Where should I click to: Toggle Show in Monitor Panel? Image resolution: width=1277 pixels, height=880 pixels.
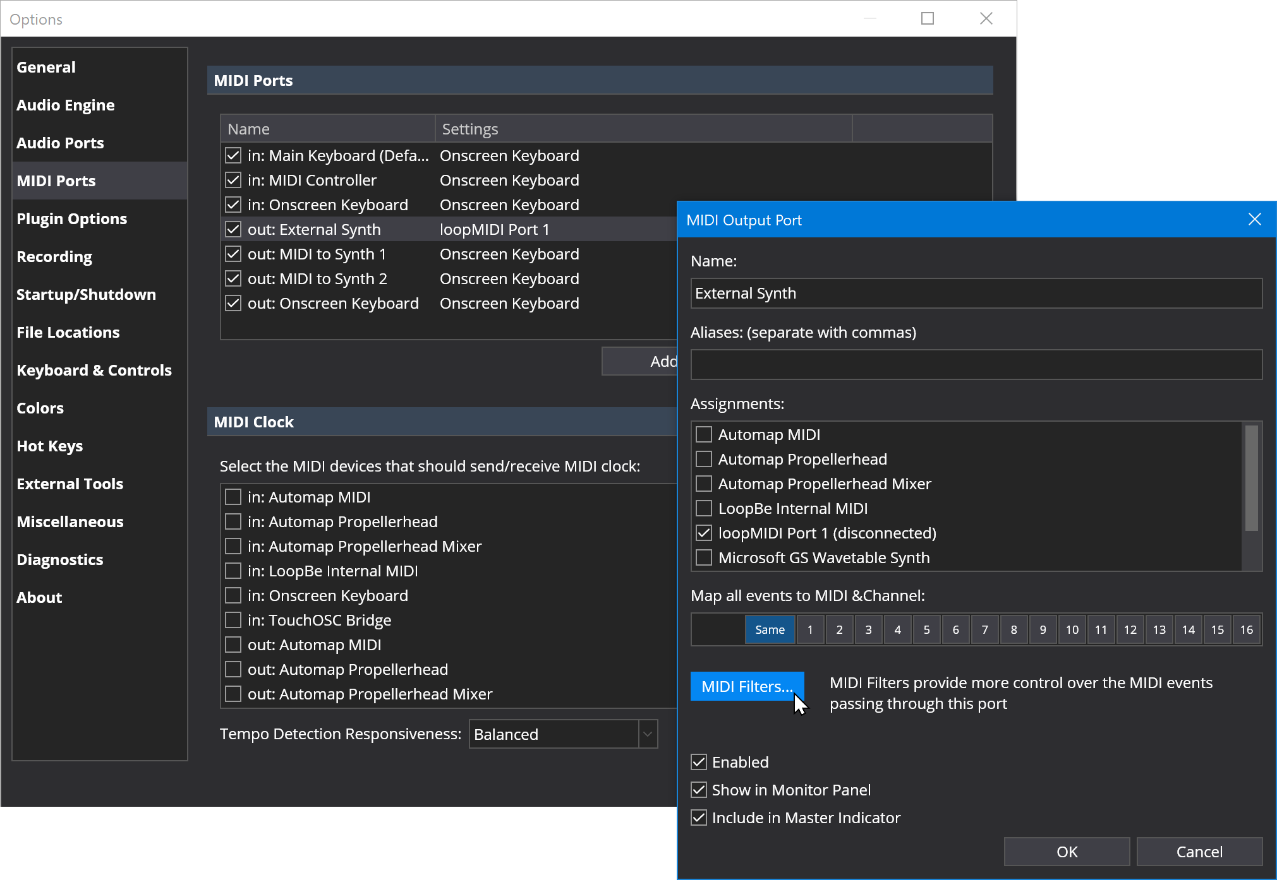[x=699, y=790]
